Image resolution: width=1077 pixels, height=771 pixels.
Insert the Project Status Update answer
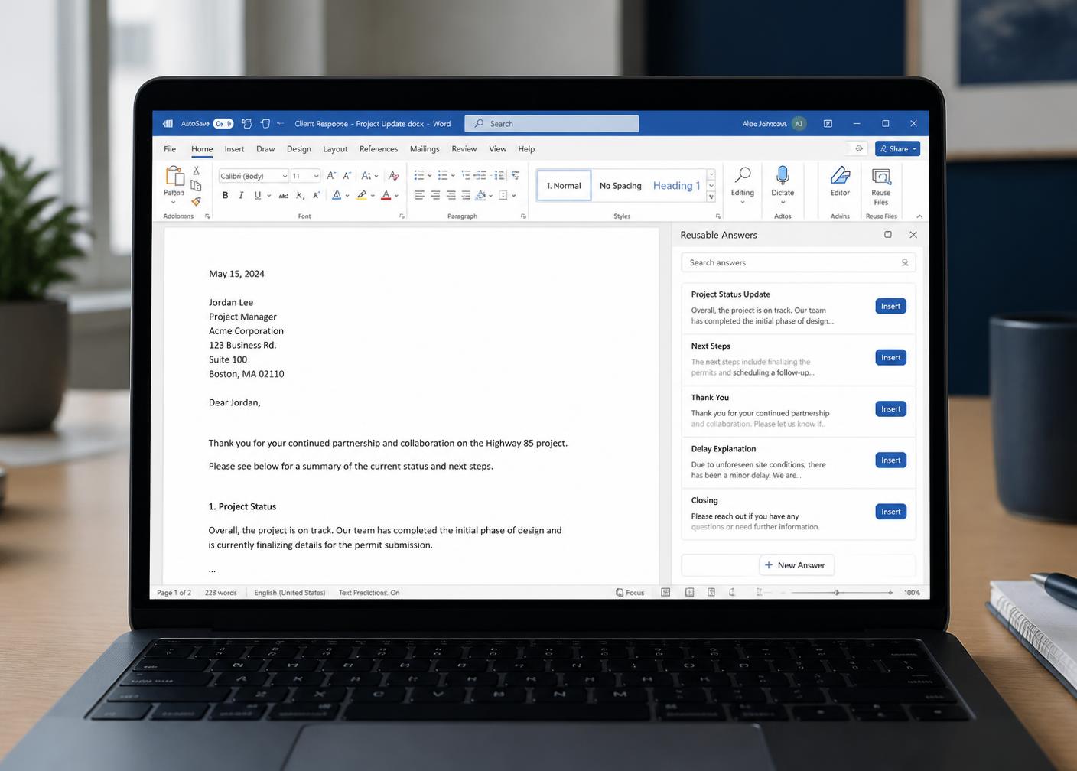pos(890,306)
